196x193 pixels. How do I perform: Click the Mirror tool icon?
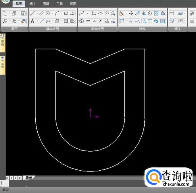pos(143,13)
